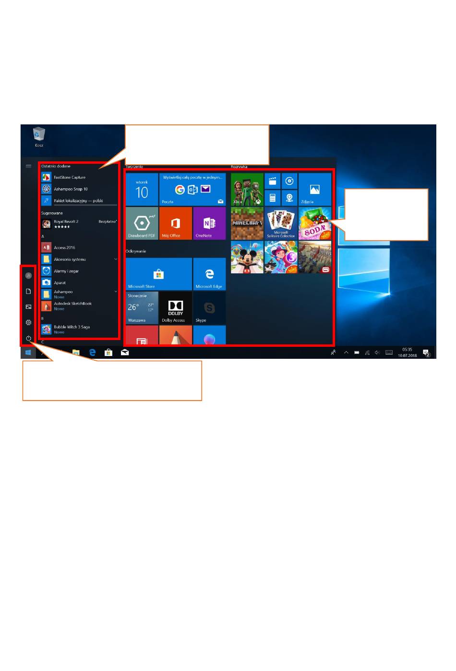The image size is (456, 671).
Task: Launch the OneNote tile
Action: click(209, 223)
